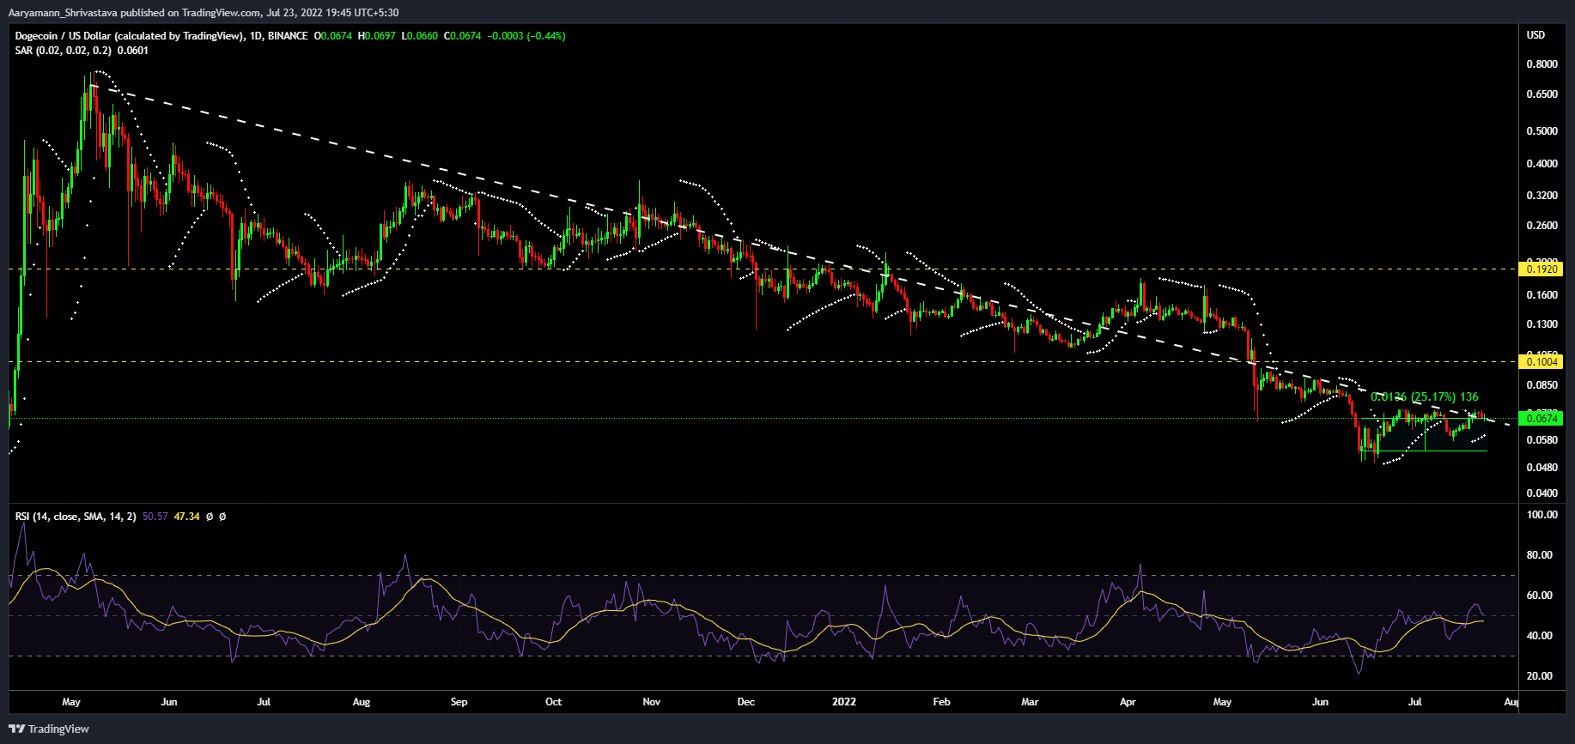Click the RSI SMA value 47.34
Screen dimensions: 1575x744
tap(186, 517)
